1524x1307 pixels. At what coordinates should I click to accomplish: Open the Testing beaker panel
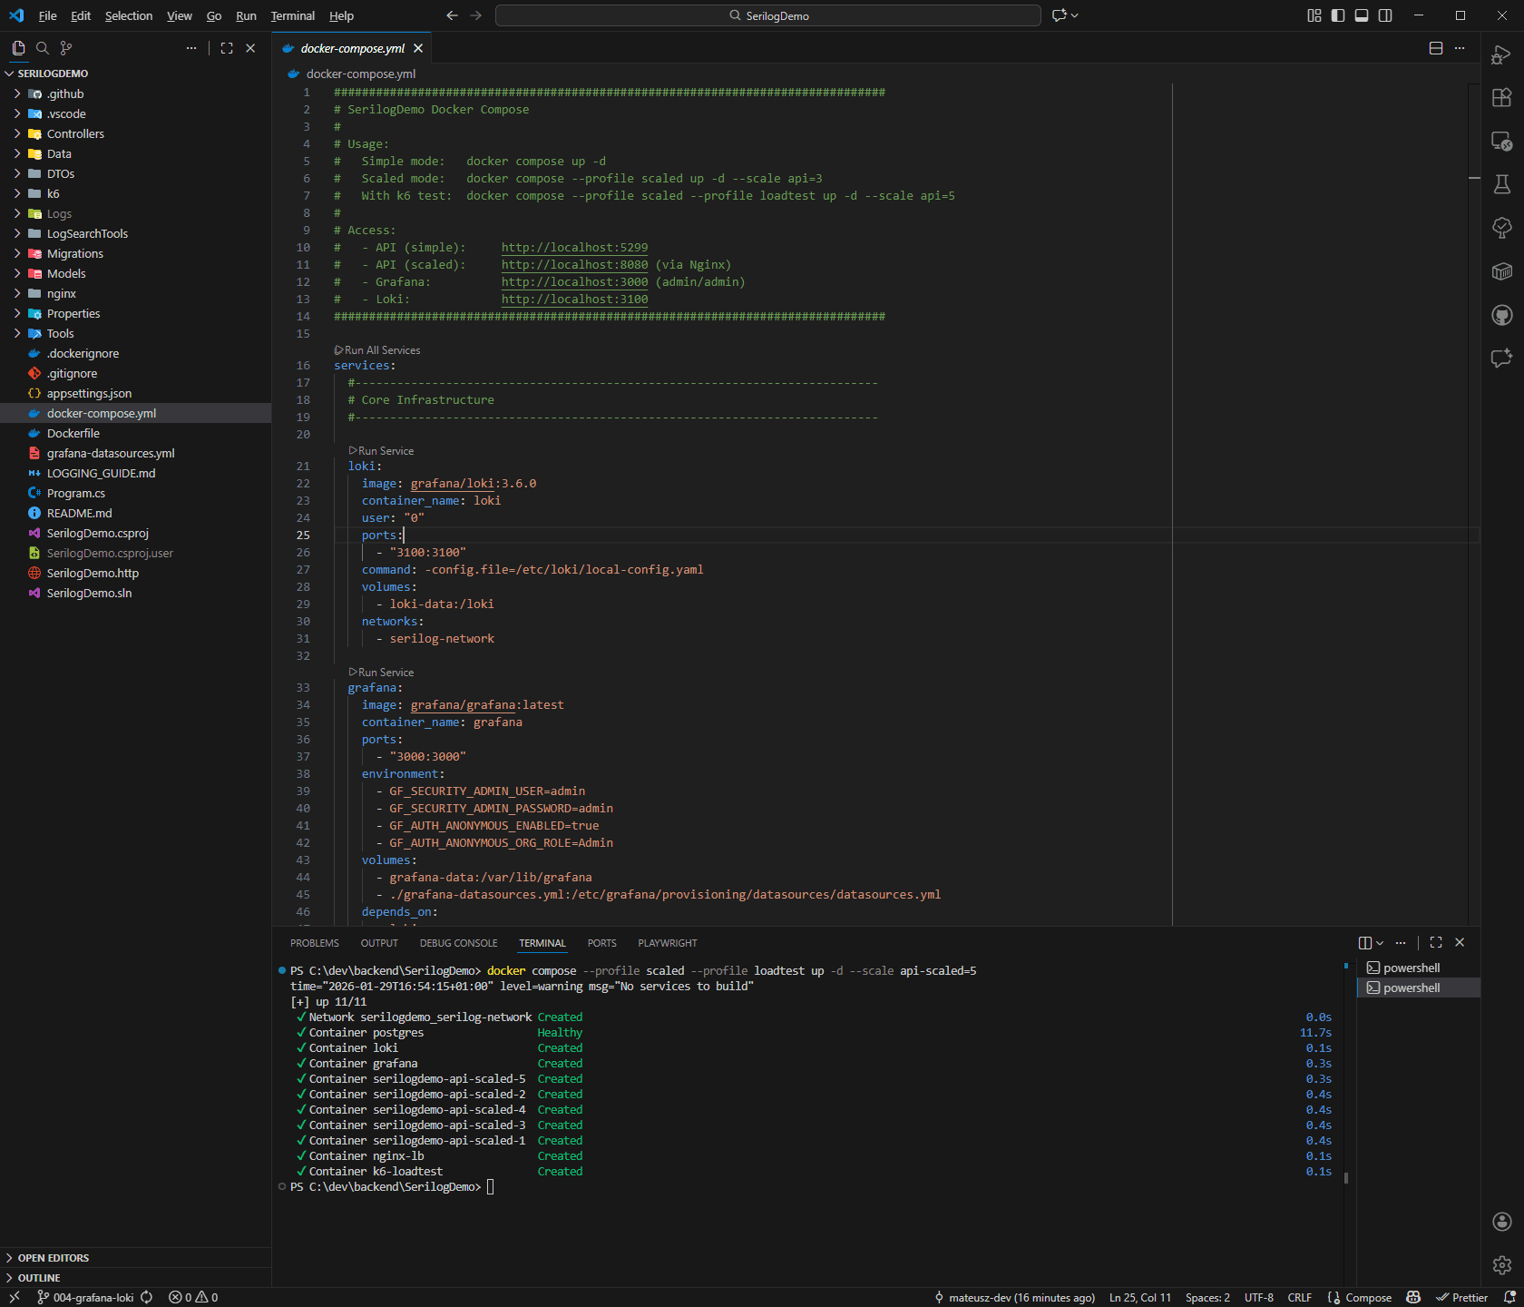click(1502, 184)
